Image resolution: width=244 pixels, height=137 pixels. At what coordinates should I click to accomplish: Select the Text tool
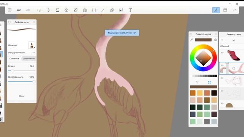tap(130, 10)
